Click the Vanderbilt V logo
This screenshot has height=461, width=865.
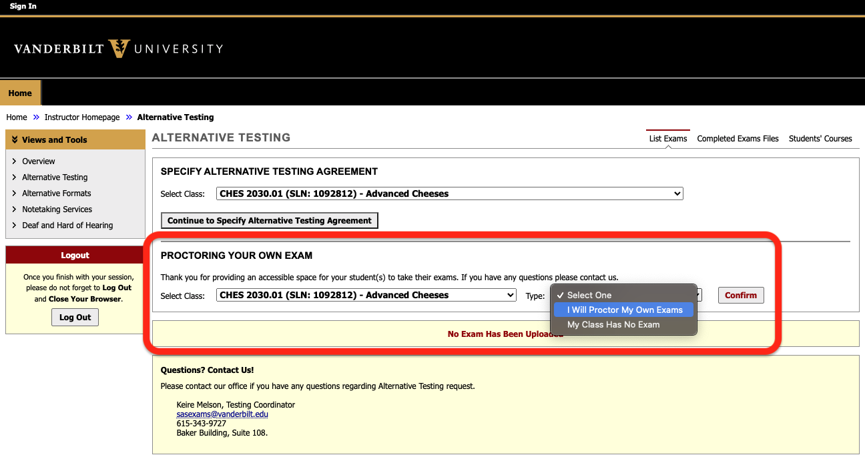click(x=120, y=47)
